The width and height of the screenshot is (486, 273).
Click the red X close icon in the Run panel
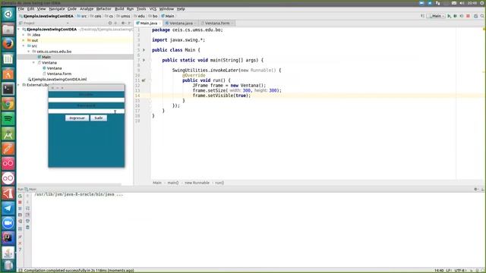click(x=21, y=243)
